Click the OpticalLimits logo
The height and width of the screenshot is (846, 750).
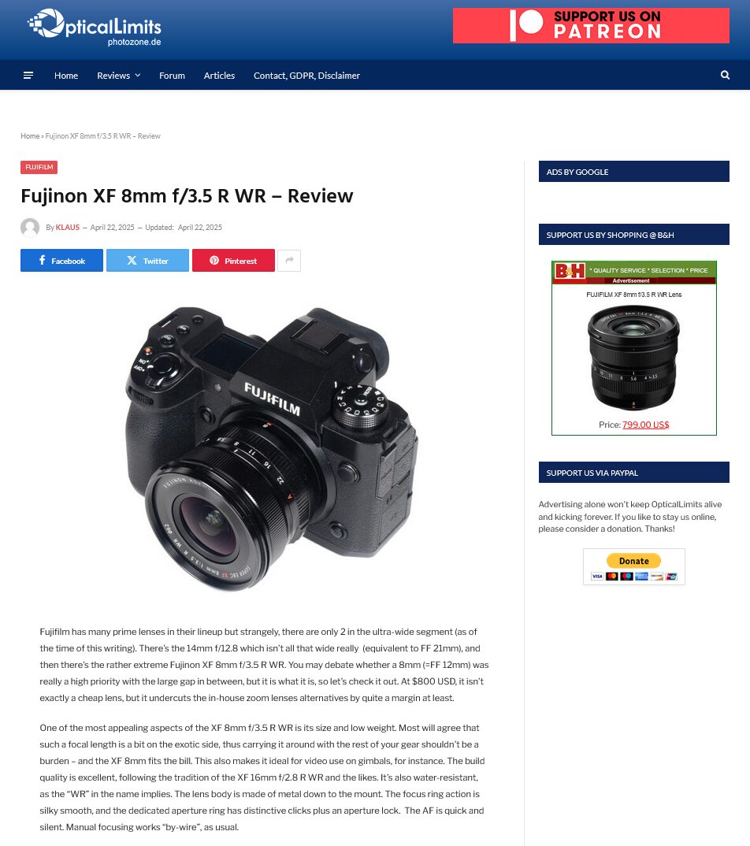[x=95, y=27]
